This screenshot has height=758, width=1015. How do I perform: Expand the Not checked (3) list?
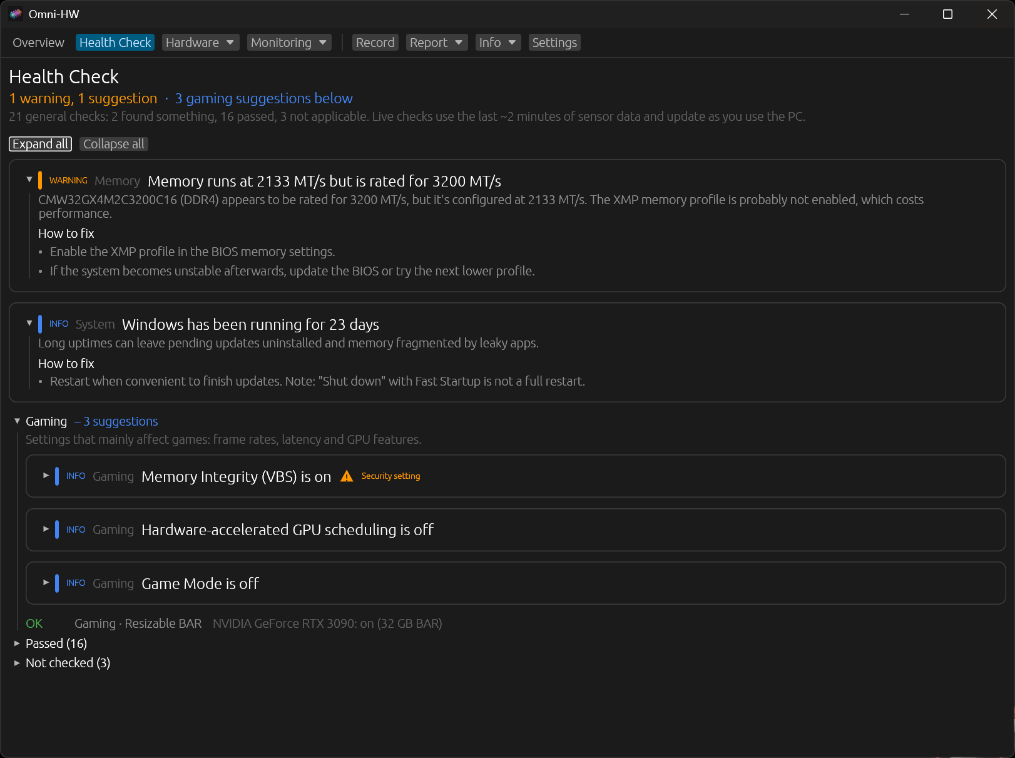[x=17, y=663]
